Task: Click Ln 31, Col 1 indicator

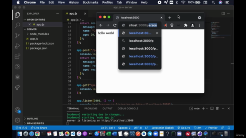Action: 108,128
